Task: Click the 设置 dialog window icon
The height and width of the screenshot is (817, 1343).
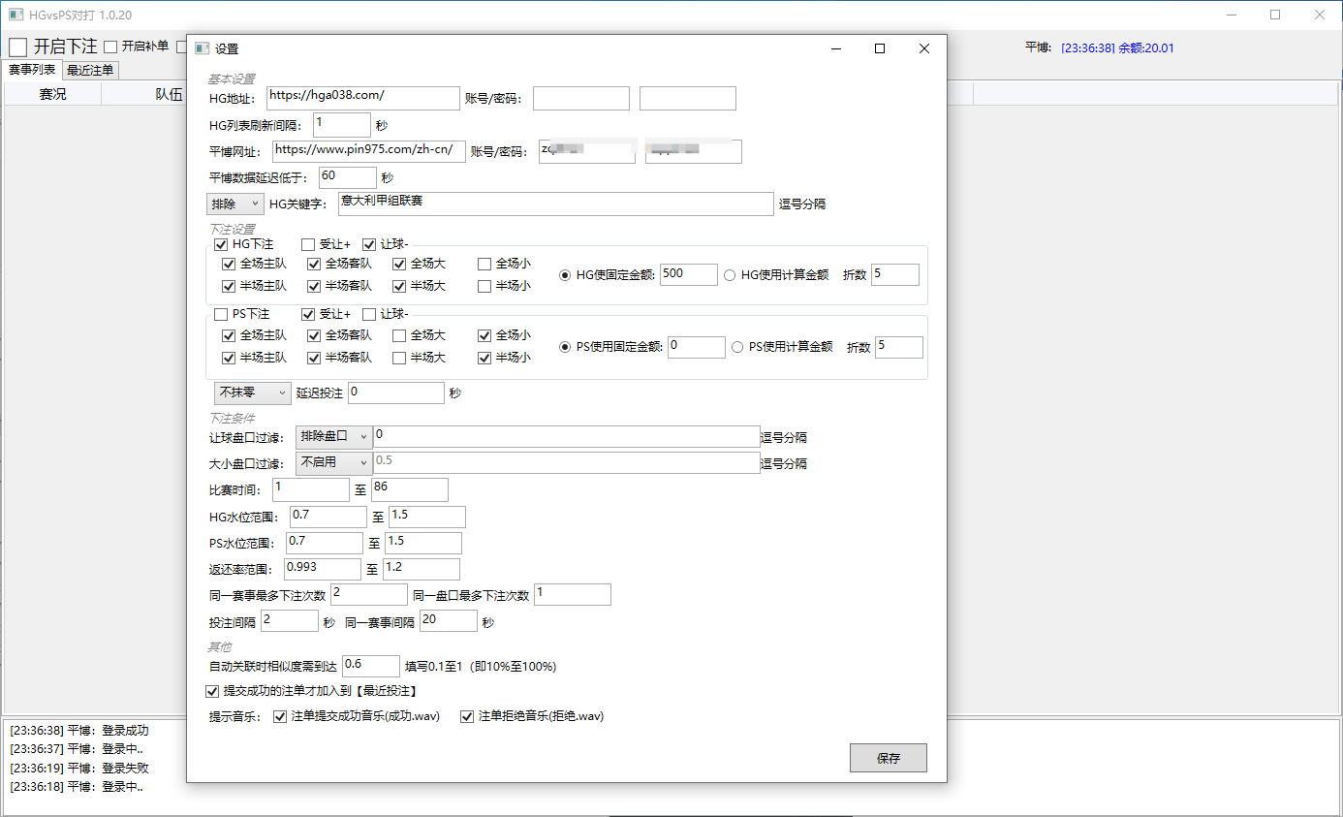Action: click(202, 48)
